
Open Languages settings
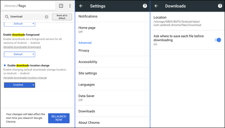112,84
